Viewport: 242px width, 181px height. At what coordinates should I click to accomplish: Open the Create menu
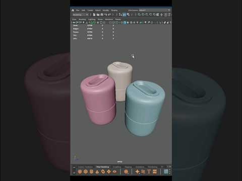pyautogui.click(x=90, y=10)
